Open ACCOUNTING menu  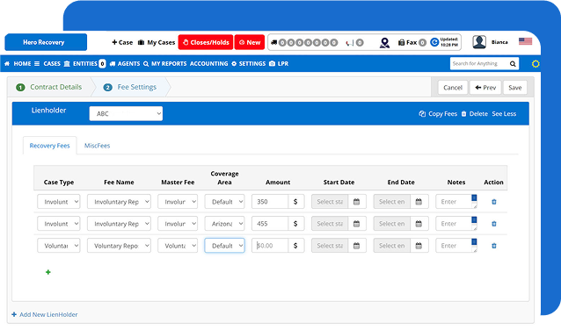click(x=209, y=63)
